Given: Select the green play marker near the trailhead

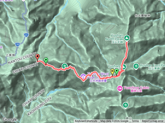Looking at the screenshot, I should pos(46,60).
